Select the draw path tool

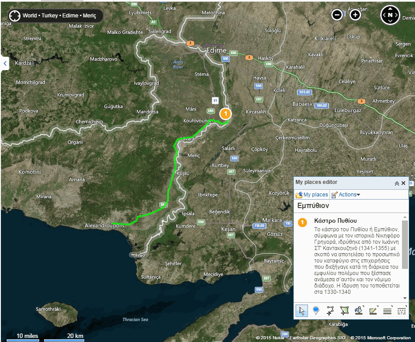[x=330, y=310]
